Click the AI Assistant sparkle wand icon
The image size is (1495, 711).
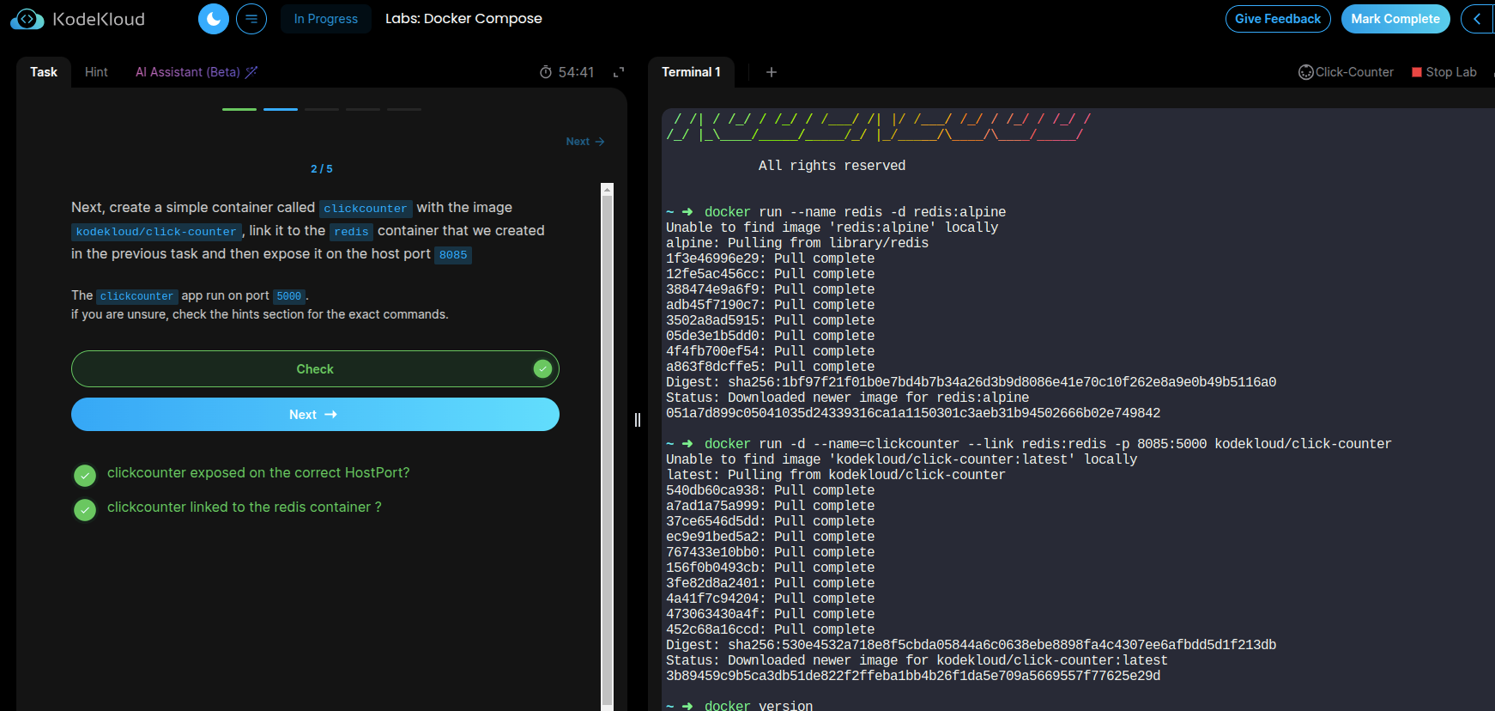[x=251, y=72]
